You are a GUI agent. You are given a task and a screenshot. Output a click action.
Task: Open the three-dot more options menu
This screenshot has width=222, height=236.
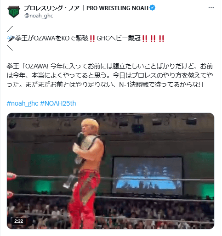coord(211,8)
